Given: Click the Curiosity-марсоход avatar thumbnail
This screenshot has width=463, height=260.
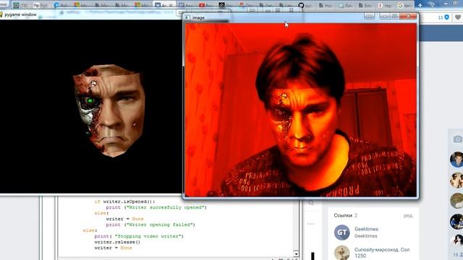Looking at the screenshot, I should (342, 253).
